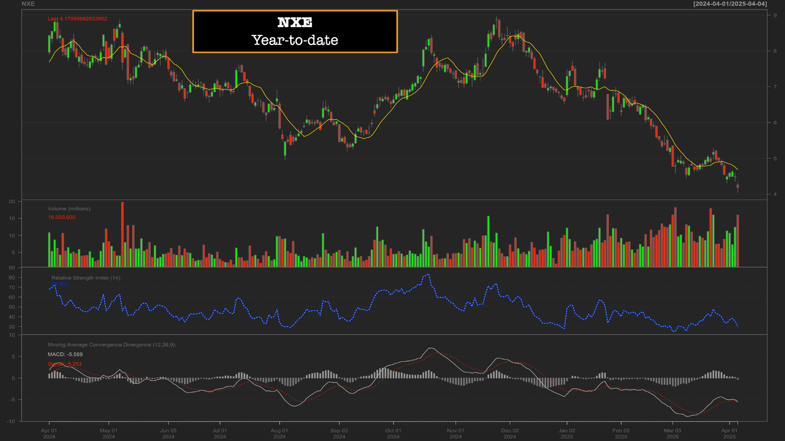Click the 'Jan 02 2025' date axis label
Screen dimensions: 785x441
(x=567, y=433)
